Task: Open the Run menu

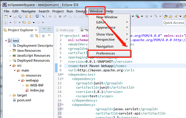Action: click(x=70, y=11)
